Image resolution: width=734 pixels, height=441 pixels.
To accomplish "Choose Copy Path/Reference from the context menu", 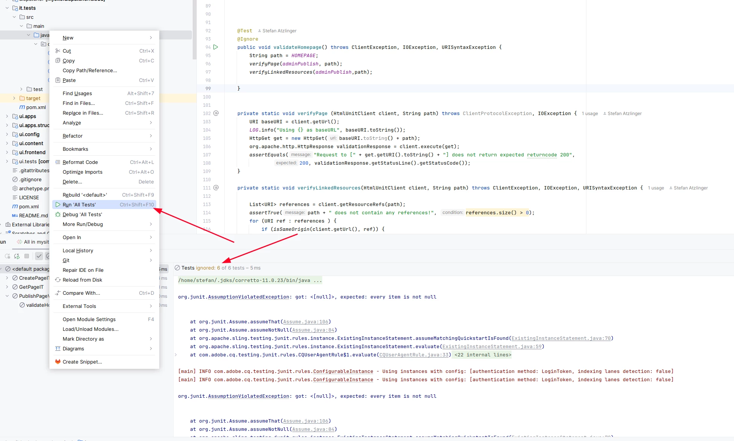I will [x=90, y=70].
